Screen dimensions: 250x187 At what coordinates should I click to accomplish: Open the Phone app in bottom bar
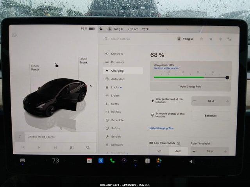coord(112,161)
